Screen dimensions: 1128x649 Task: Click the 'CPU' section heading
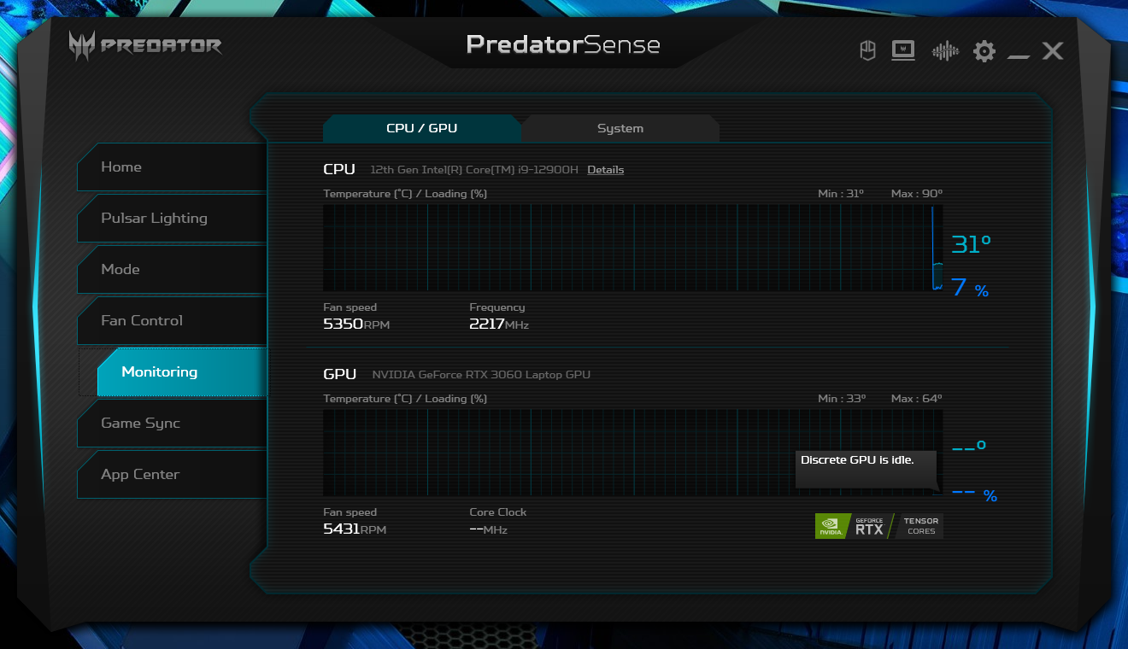[x=339, y=169]
